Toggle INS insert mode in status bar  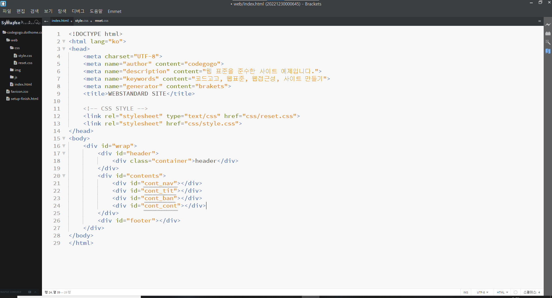click(x=466, y=292)
